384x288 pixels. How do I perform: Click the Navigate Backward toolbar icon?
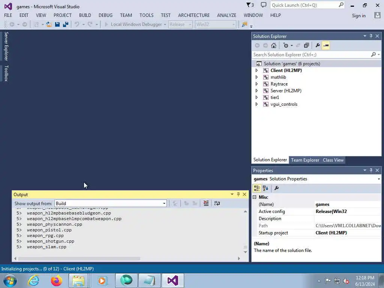[x=12, y=24]
